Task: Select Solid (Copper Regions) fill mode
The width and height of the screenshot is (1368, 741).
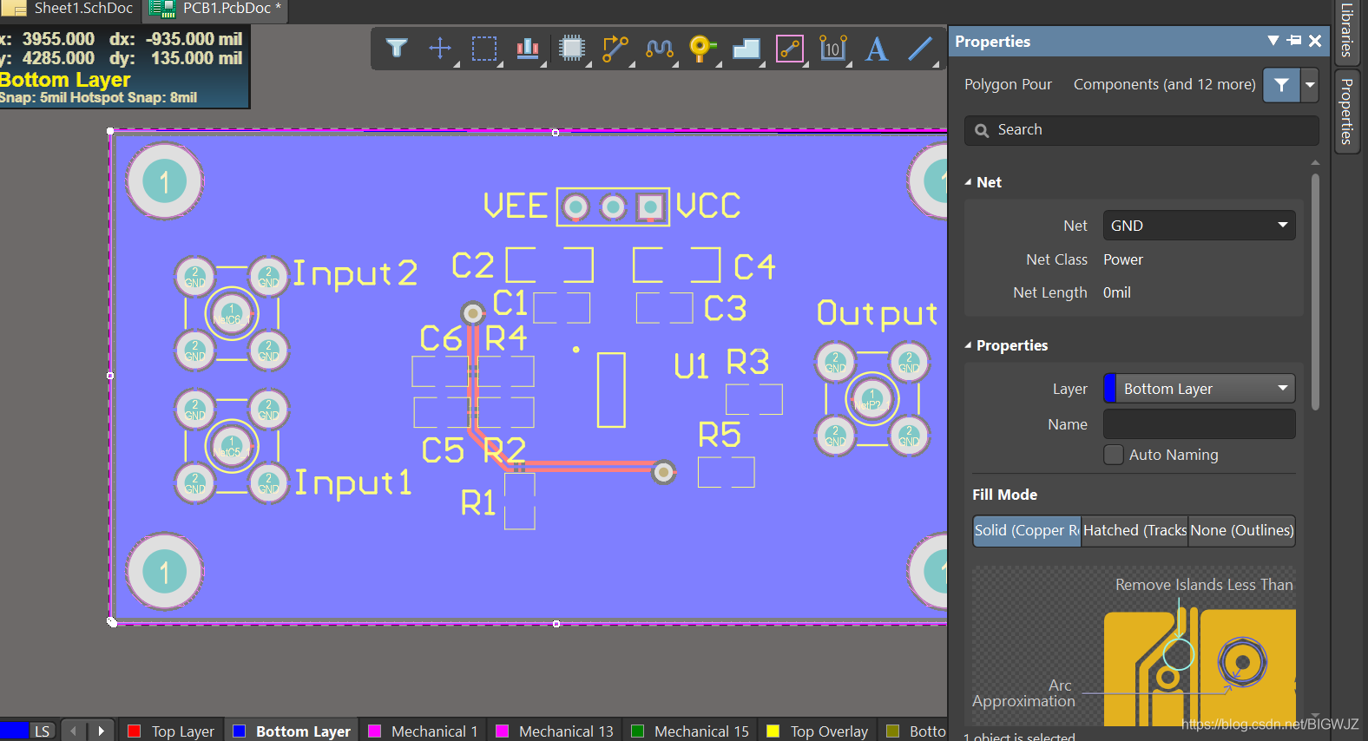Action: coord(1027,530)
